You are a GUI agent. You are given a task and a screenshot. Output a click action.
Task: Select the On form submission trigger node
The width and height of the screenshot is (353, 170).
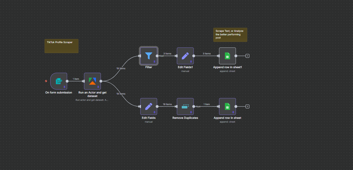59,81
